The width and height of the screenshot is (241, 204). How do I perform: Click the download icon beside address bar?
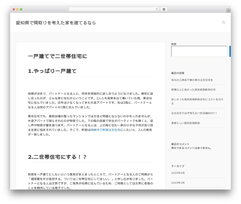coord(164,10)
